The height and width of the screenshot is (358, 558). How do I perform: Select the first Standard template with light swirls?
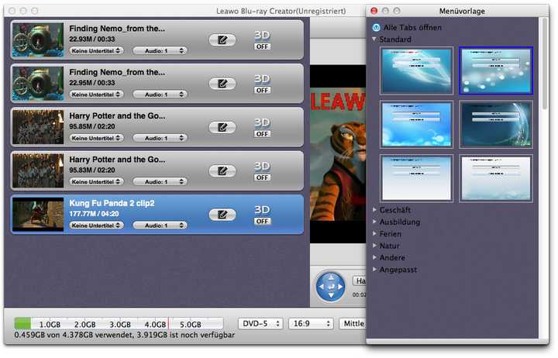[x=417, y=71]
